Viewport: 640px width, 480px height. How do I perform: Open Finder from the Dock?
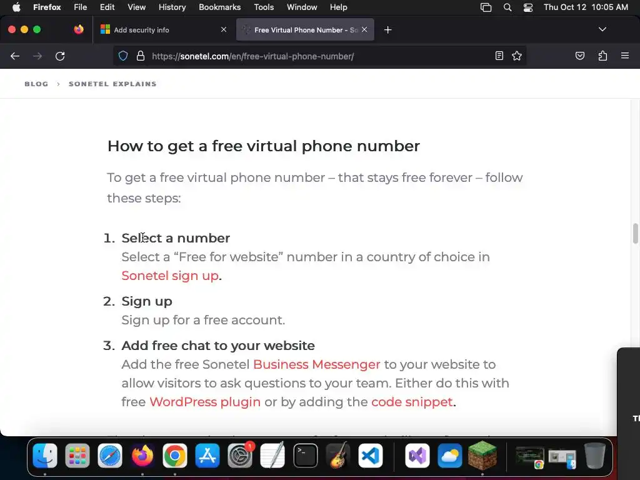[45, 456]
